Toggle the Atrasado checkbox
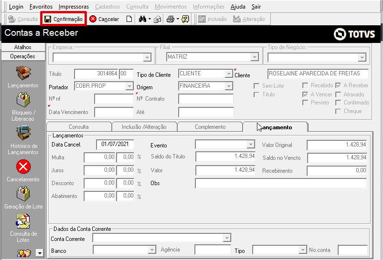383x260 pixels. 338,94
